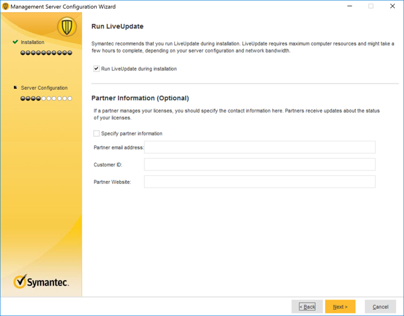
Task: Click the shield icon in the title bar
Action: tap(6, 7)
